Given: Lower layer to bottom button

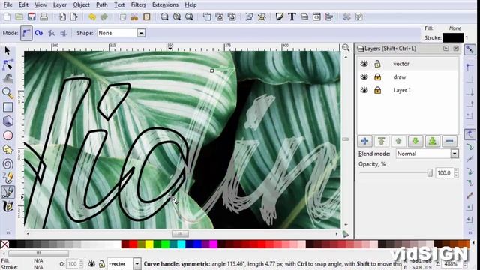Looking at the screenshot, I should pos(432,141).
